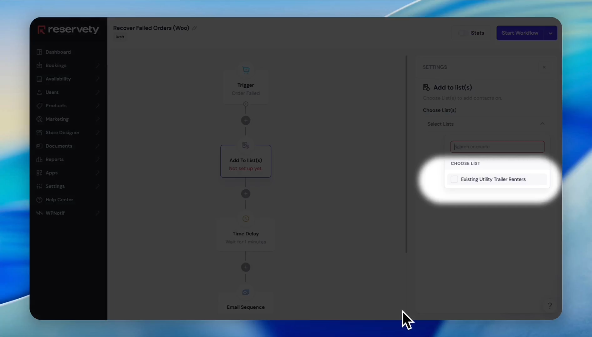The image size is (592, 337).
Task: Open the Start Workflow arrow dropdown
Action: pos(550,33)
